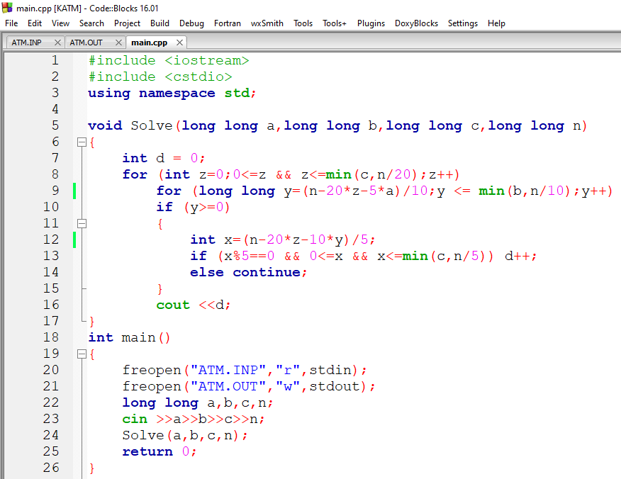Open the Plugins menu
The height and width of the screenshot is (479, 621).
tap(371, 23)
